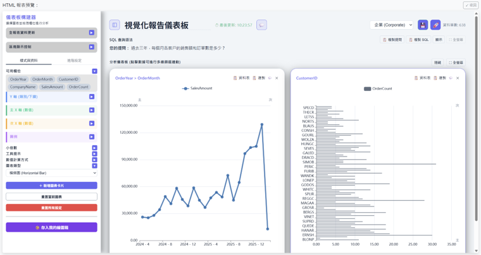Image resolution: width=481 pixels, height=255 pixels.
Task: Click red 重置所有設定 button
Action: (x=51, y=208)
